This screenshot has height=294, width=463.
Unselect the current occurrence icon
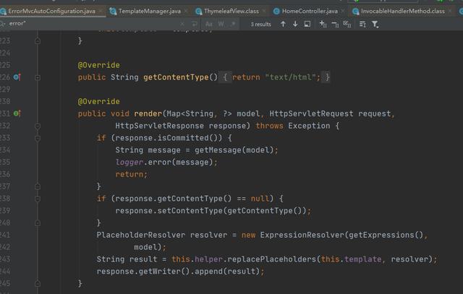pyautogui.click(x=335, y=24)
